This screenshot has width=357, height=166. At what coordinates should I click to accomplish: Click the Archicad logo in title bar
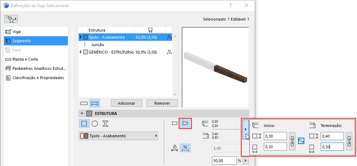click(x=6, y=5)
